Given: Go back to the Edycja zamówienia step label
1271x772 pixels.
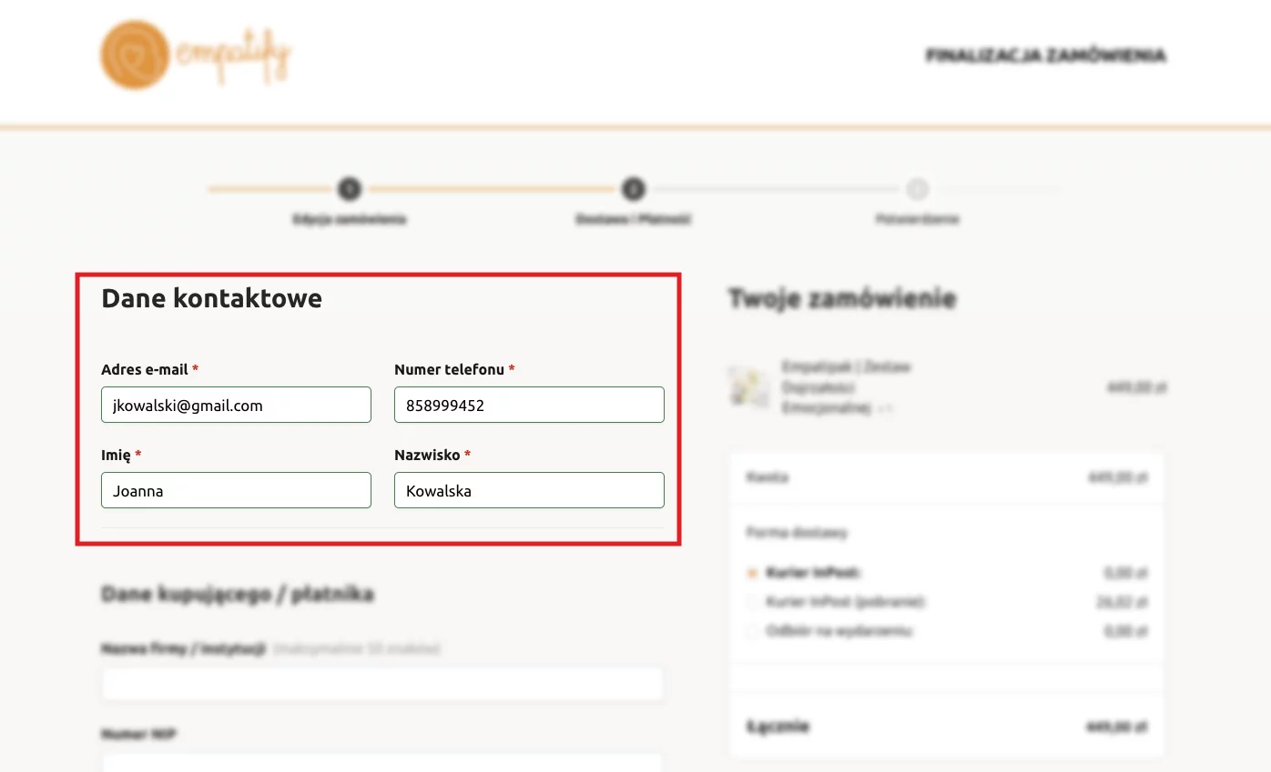Looking at the screenshot, I should coord(350,219).
